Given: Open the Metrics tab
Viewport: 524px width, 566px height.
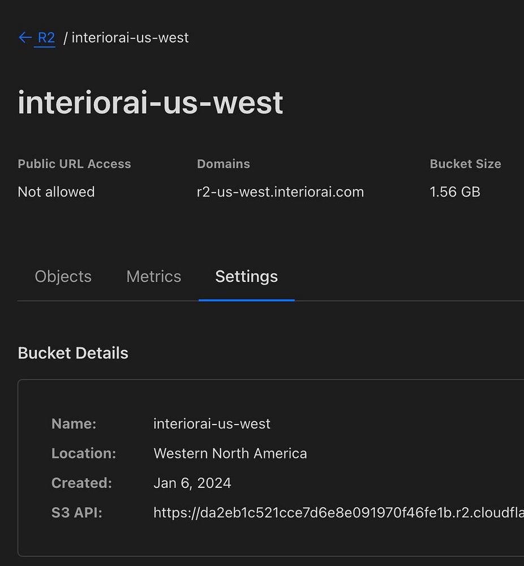Looking at the screenshot, I should click(153, 277).
